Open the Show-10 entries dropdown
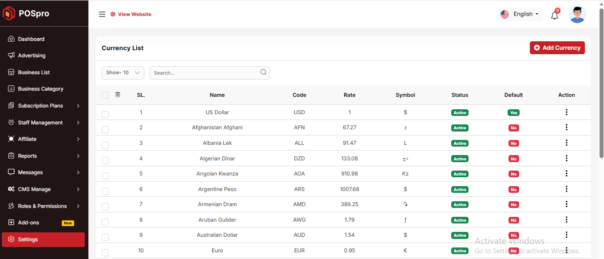Image resolution: width=604 pixels, height=259 pixels. [x=123, y=73]
